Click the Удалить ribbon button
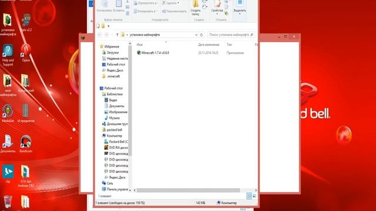This screenshot has height=211, width=376. 170,3
